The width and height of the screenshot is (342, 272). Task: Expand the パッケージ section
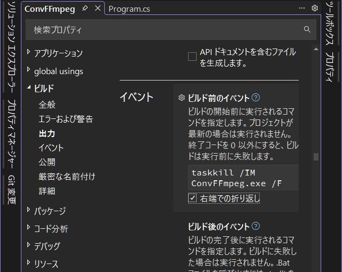[28, 210]
